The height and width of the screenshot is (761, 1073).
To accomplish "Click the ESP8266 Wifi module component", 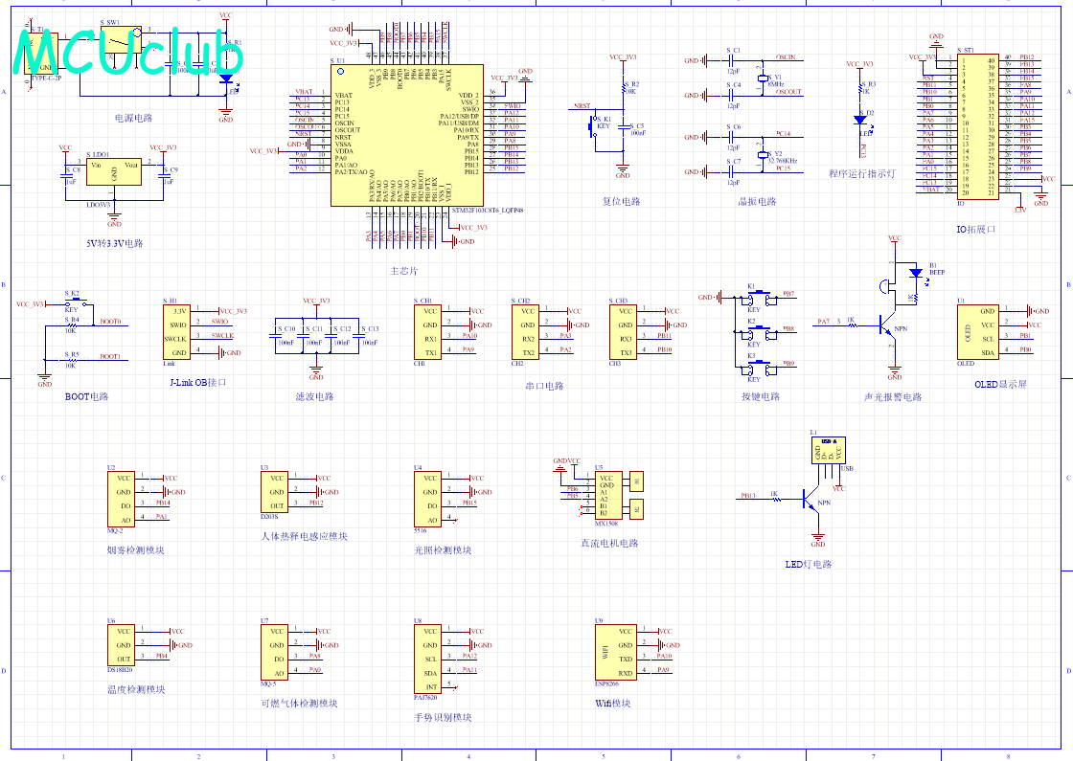I will point(615,652).
